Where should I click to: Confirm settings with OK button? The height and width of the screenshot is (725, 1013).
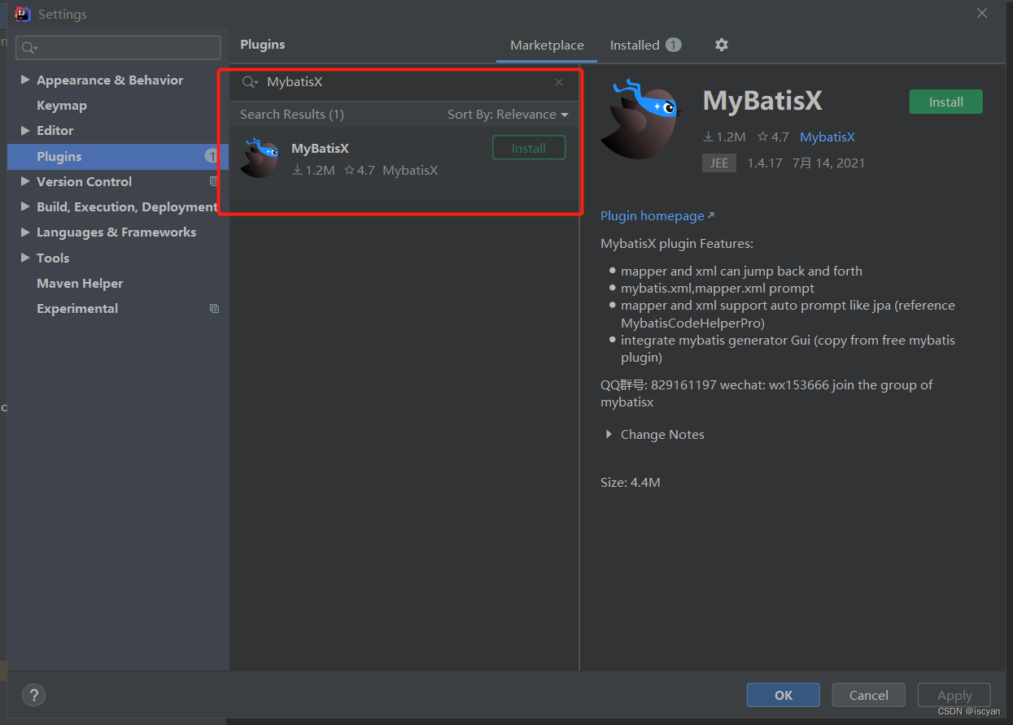click(x=783, y=695)
